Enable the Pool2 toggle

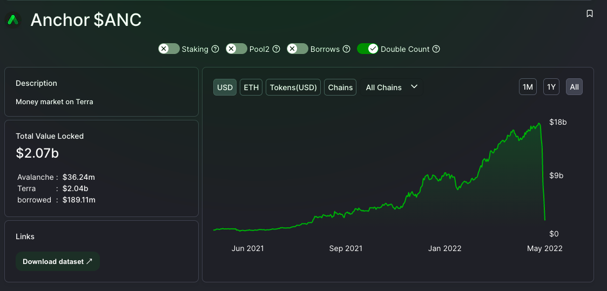[236, 49]
